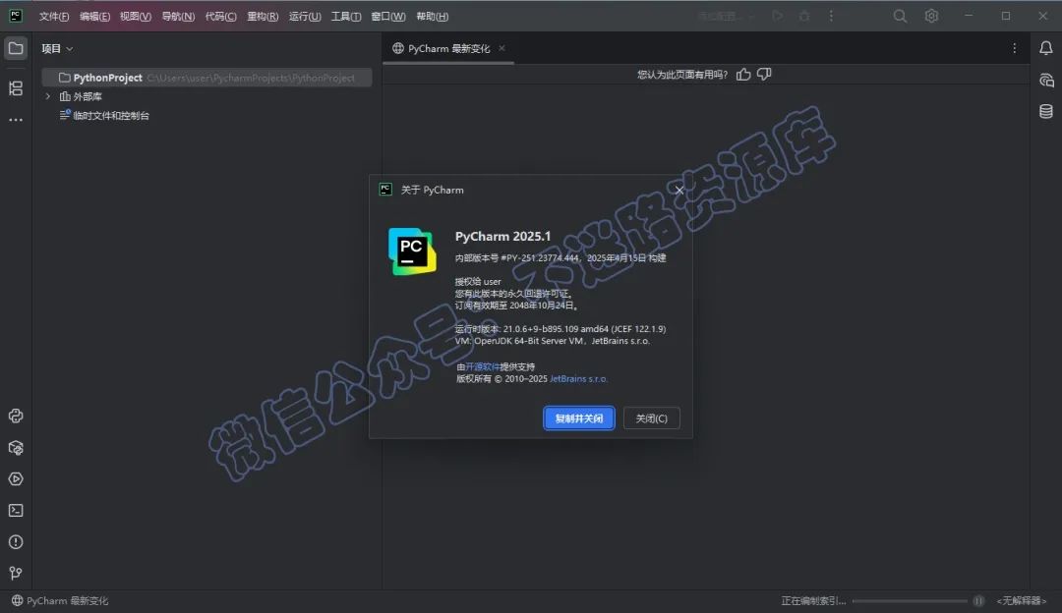Open IDE settings gear icon

[931, 16]
